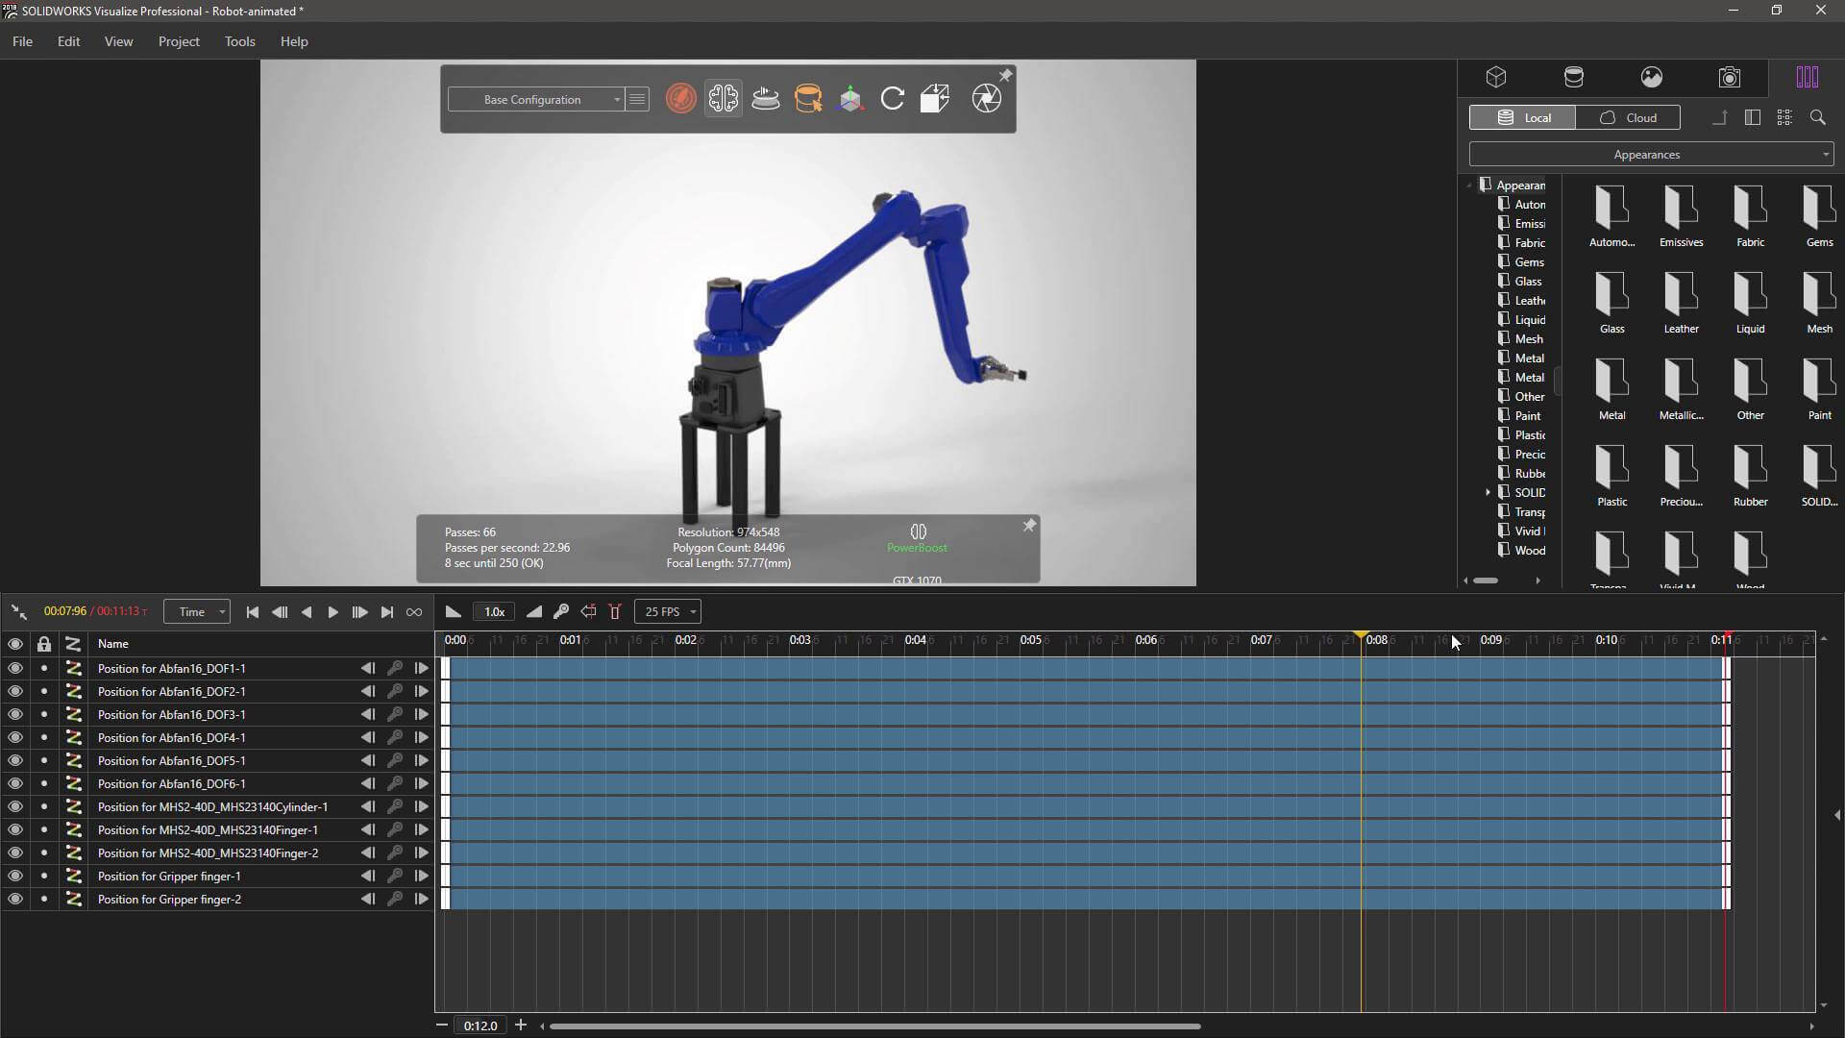Image resolution: width=1845 pixels, height=1038 pixels.
Task: Open the Render Mode tool in the viewport toolbar
Action: 680,98
